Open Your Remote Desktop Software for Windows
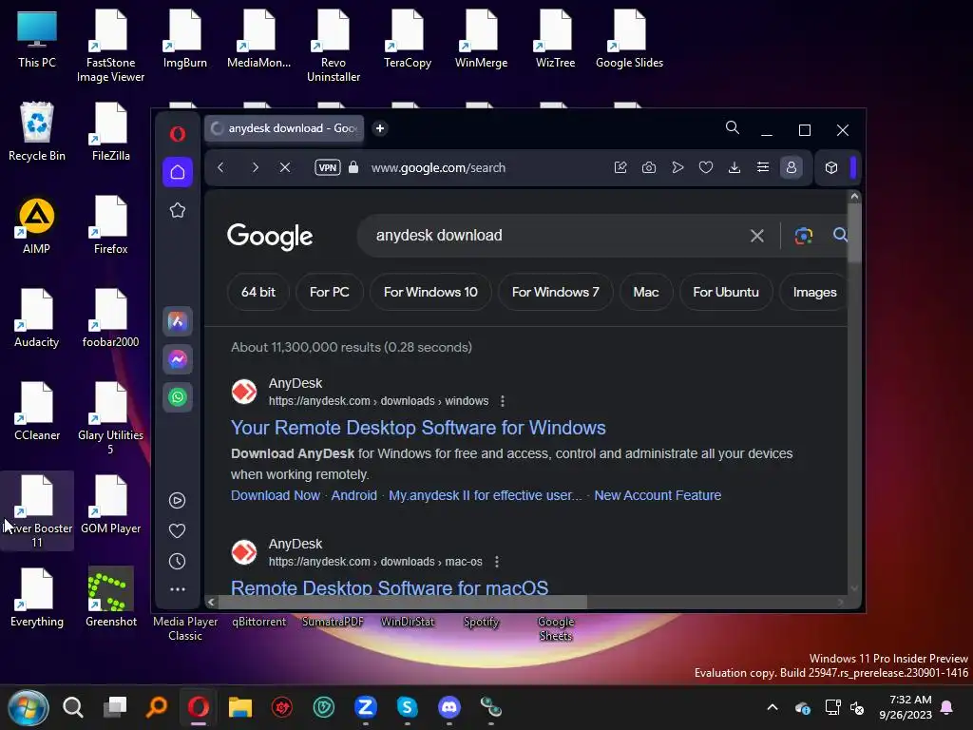This screenshot has width=973, height=730. [418, 428]
